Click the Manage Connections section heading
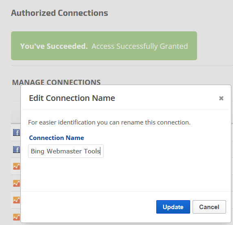This screenshot has width=233, height=225. coord(56,82)
